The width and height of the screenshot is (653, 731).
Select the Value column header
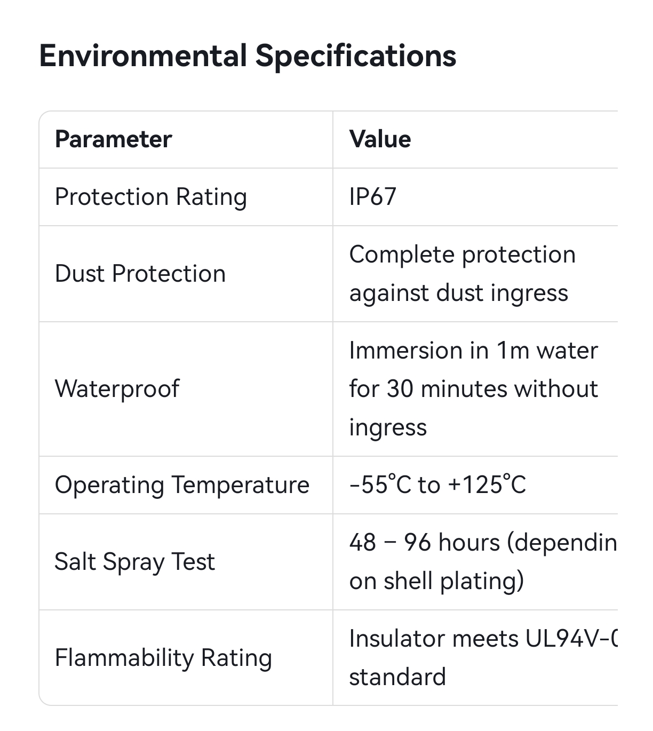pyautogui.click(x=380, y=139)
